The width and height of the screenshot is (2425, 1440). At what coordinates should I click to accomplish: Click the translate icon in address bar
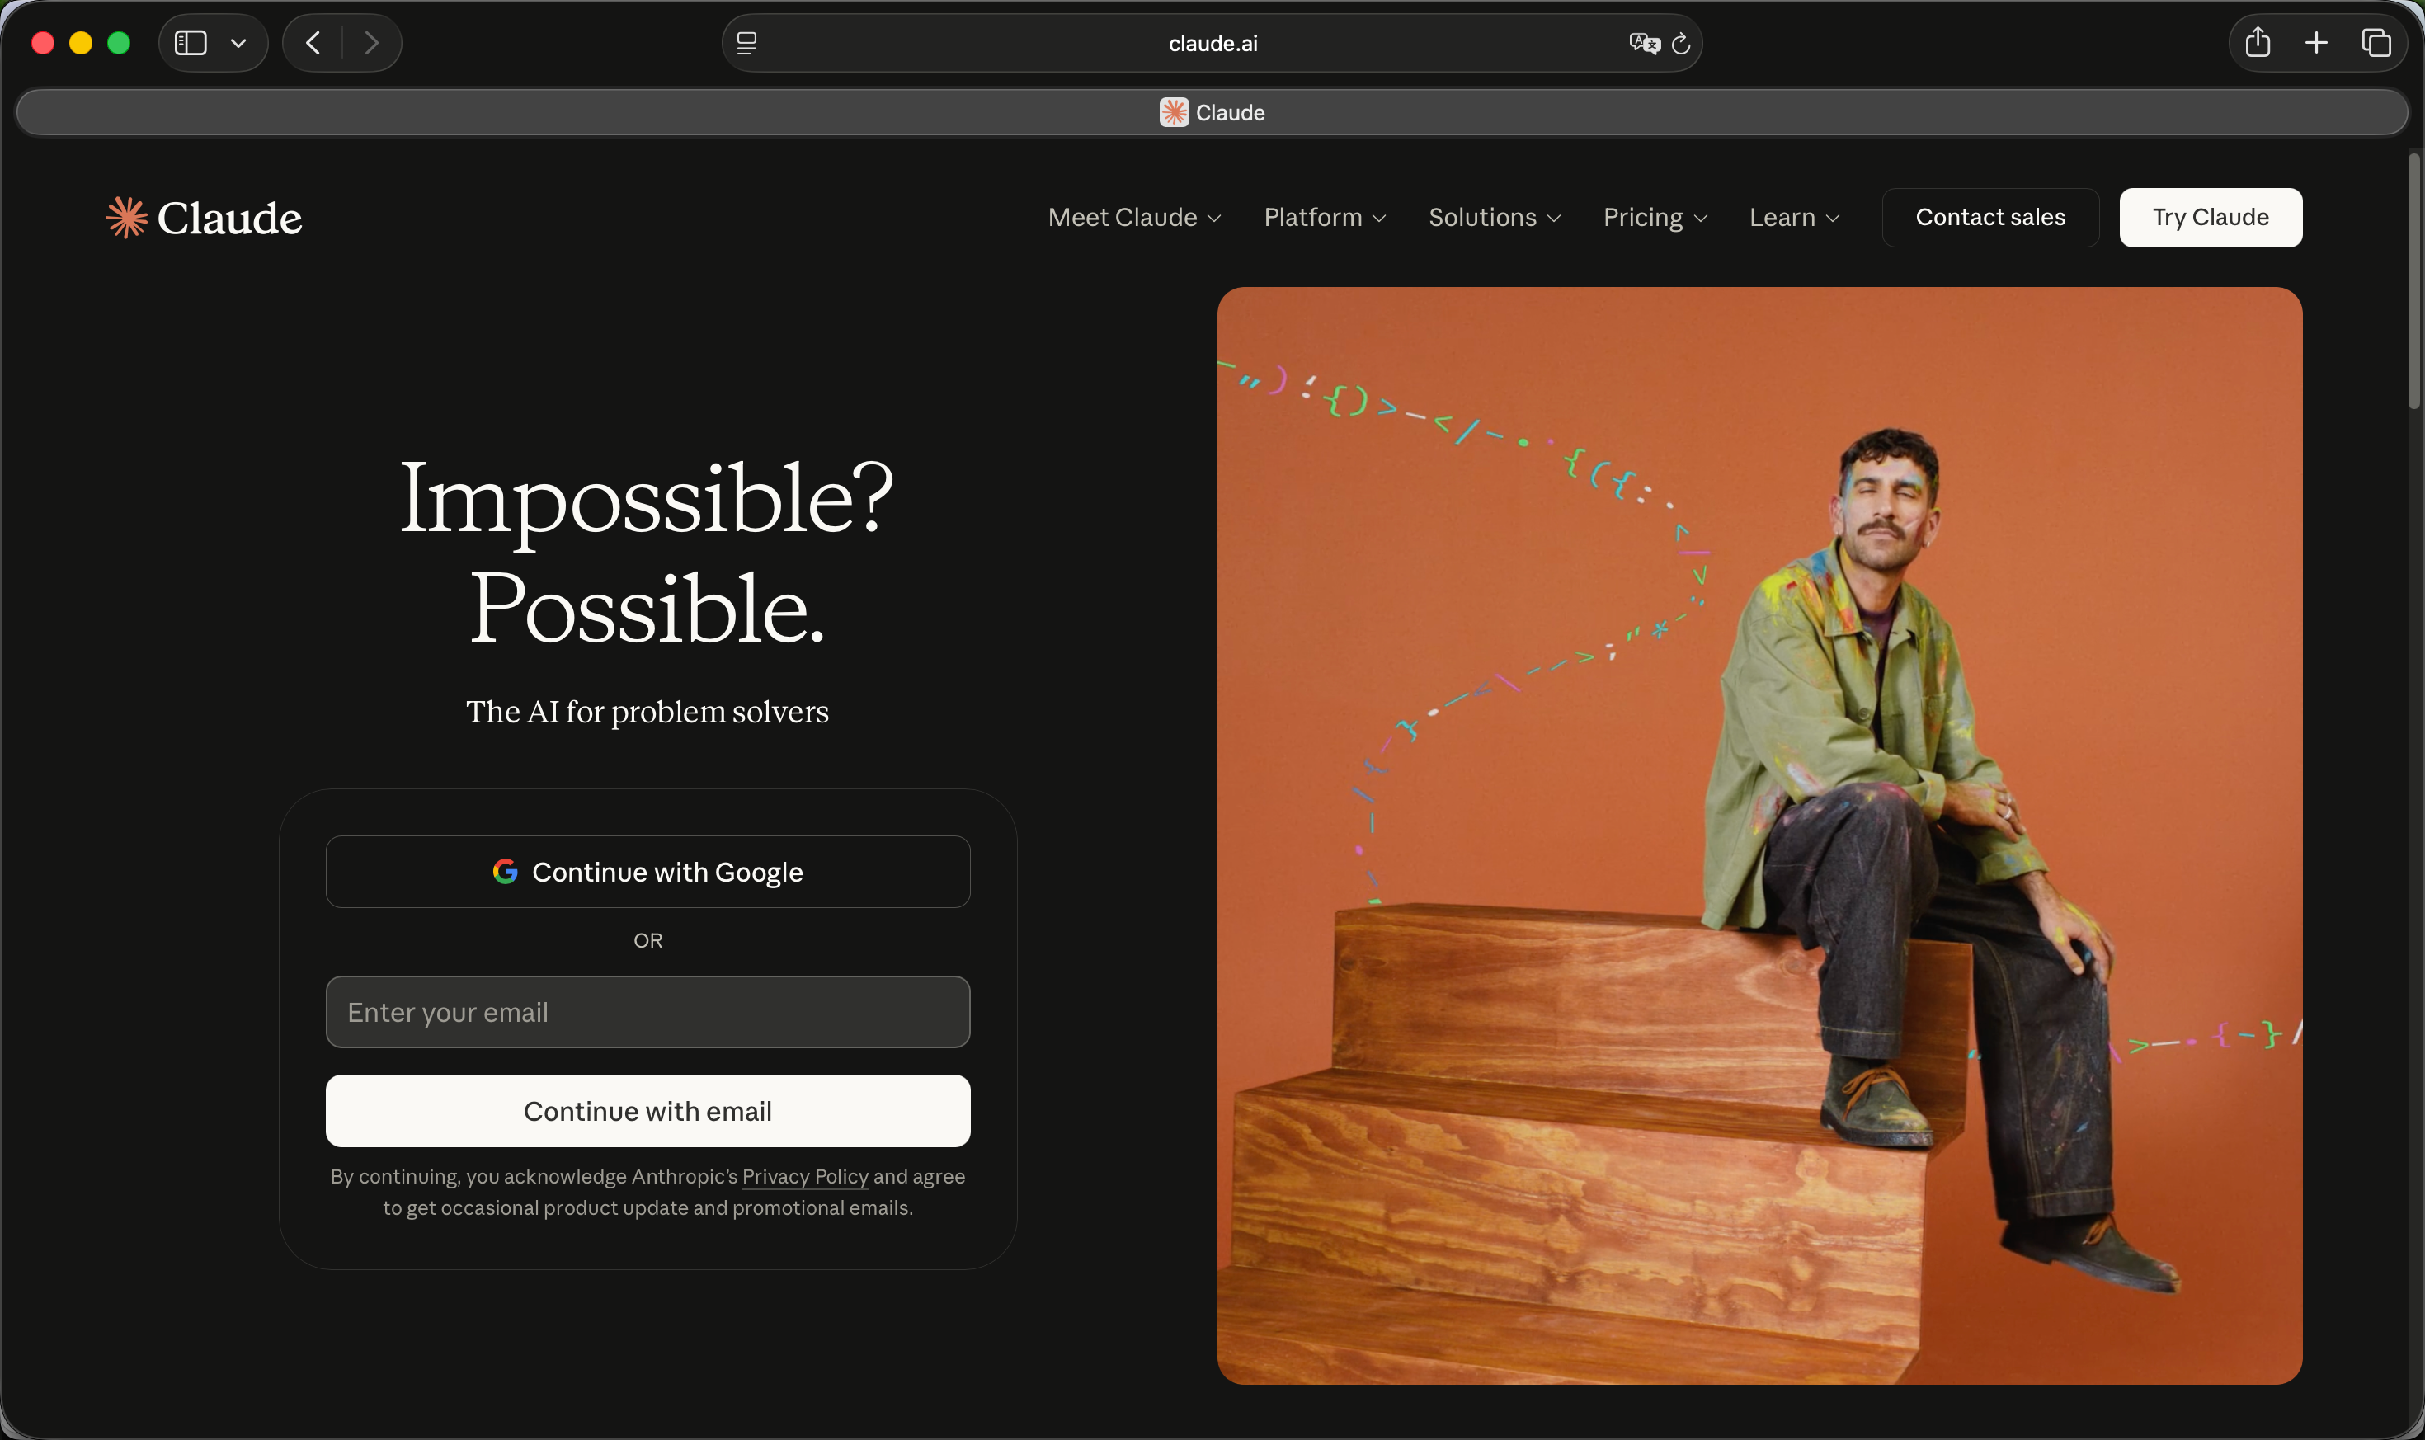click(1643, 44)
